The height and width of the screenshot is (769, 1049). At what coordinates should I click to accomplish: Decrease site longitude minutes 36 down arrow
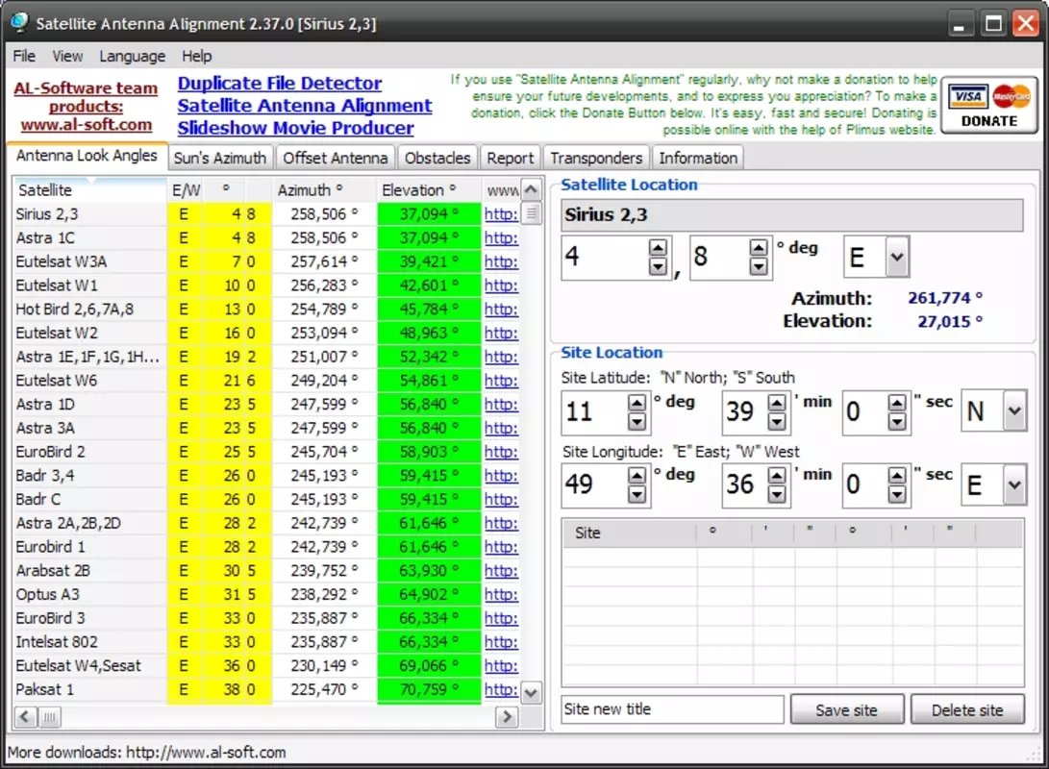pos(777,494)
